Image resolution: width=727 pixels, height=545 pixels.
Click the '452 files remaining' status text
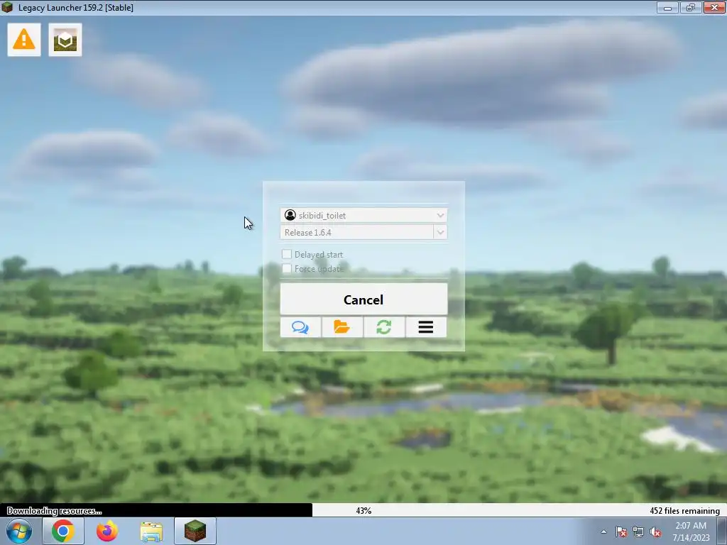tap(685, 511)
